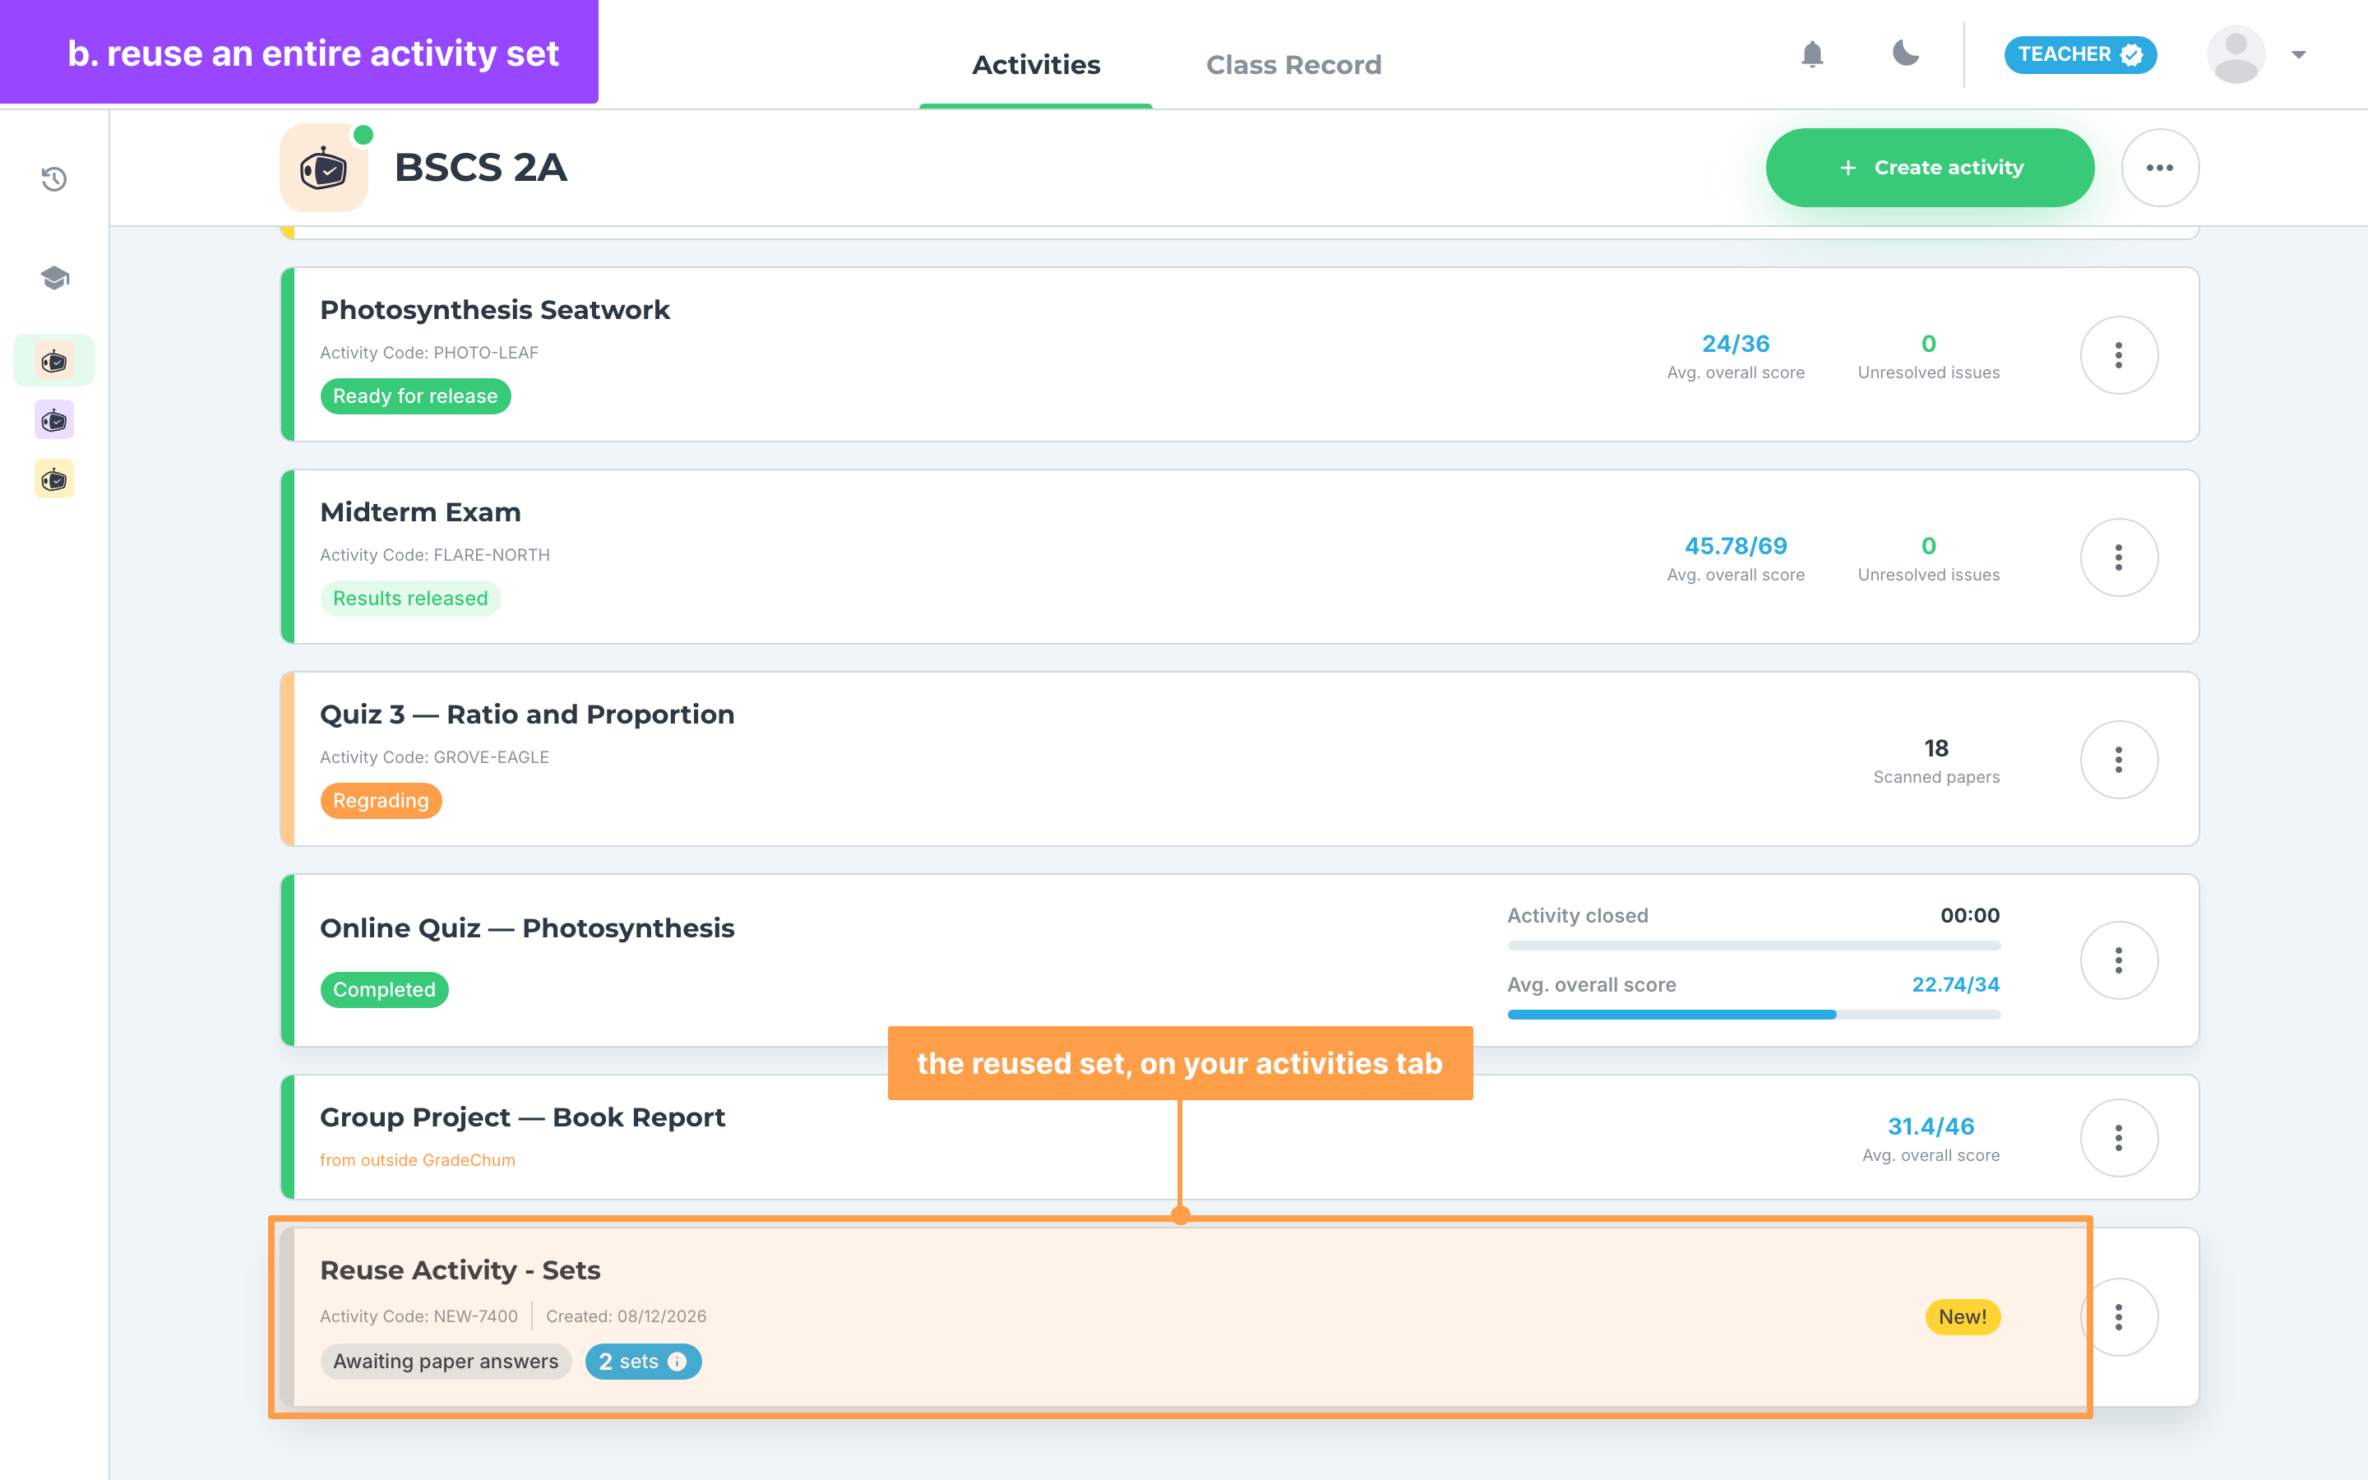
Task: Select the yellow class icon in sidebar
Action: [53, 479]
